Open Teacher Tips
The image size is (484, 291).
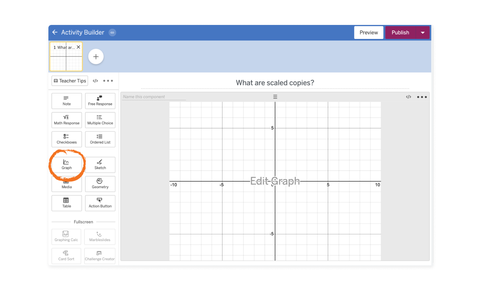70,80
